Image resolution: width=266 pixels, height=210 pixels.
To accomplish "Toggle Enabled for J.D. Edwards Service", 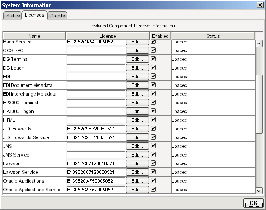I will tap(153, 137).
